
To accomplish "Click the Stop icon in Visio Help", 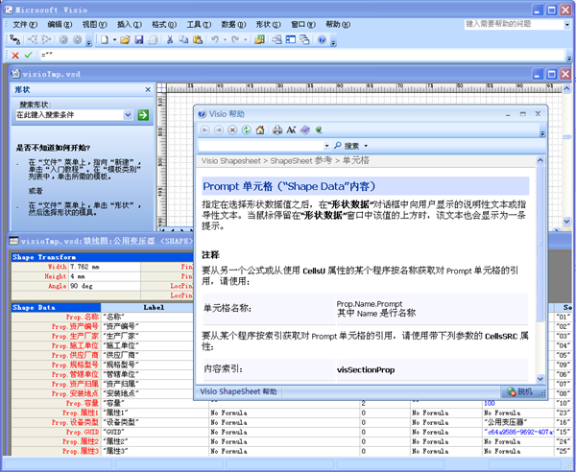I will (x=232, y=130).
